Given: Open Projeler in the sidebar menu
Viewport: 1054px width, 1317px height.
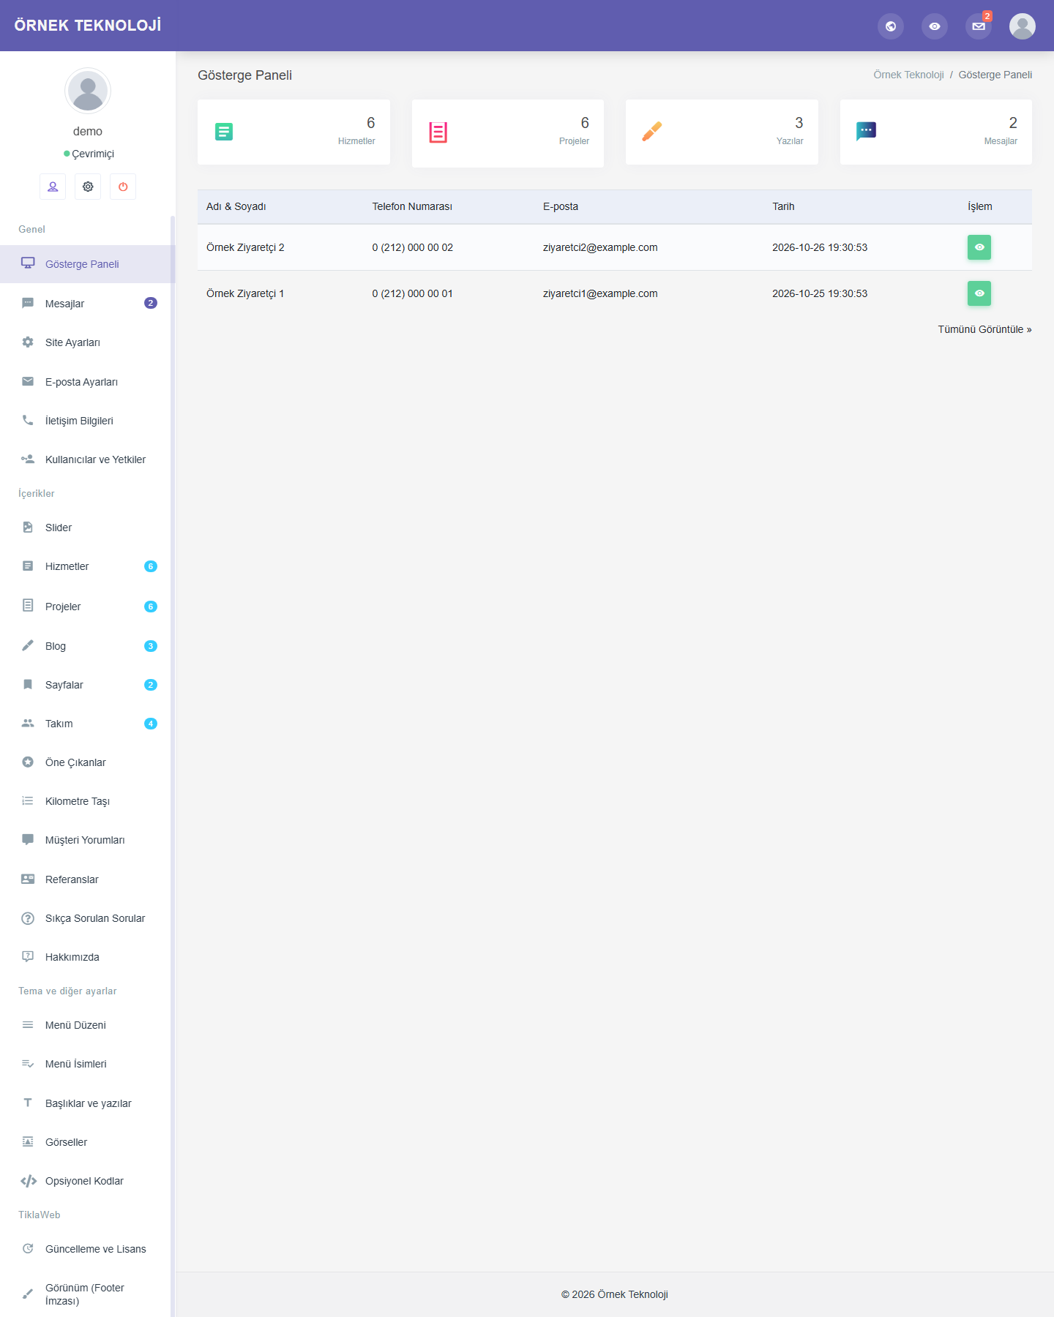Looking at the screenshot, I should click(x=88, y=607).
